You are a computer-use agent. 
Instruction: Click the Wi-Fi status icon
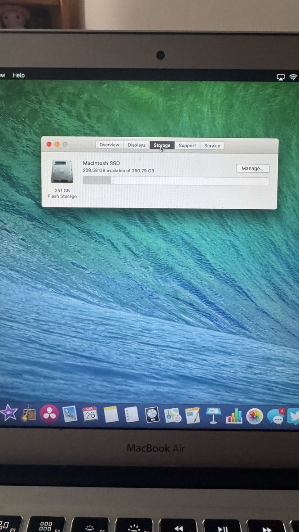(x=293, y=77)
